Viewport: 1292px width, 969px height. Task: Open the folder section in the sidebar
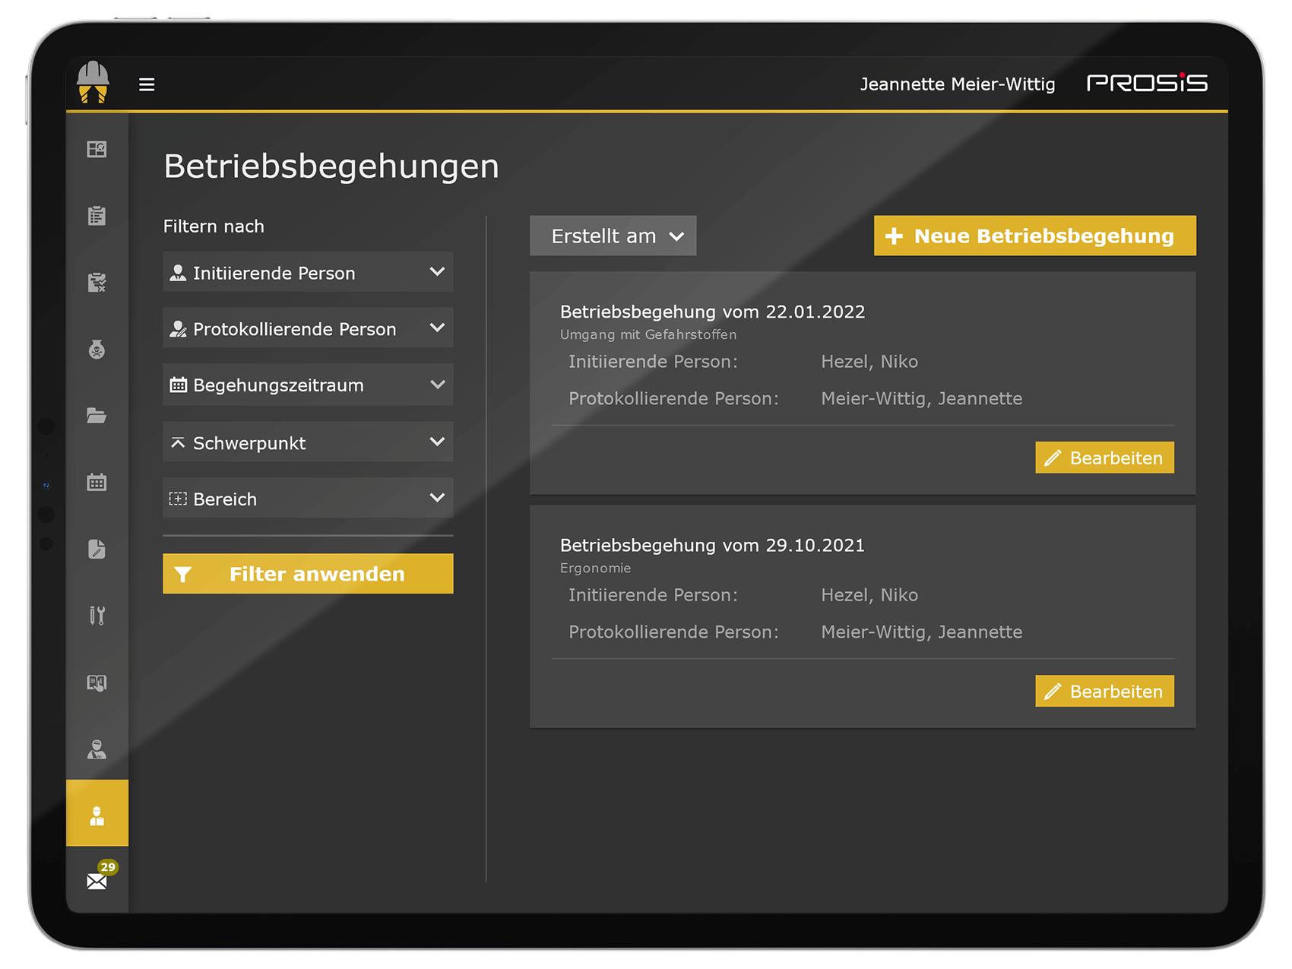pos(97,416)
